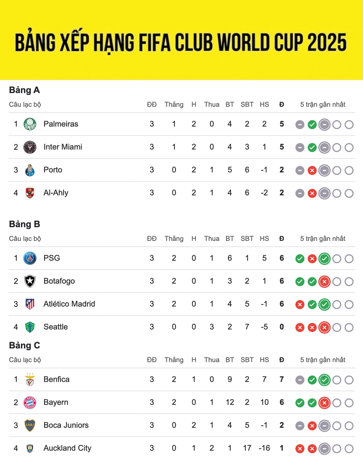Select Palmeiras' highlighted latest draw indicator
The image size is (363, 465).
click(x=325, y=125)
